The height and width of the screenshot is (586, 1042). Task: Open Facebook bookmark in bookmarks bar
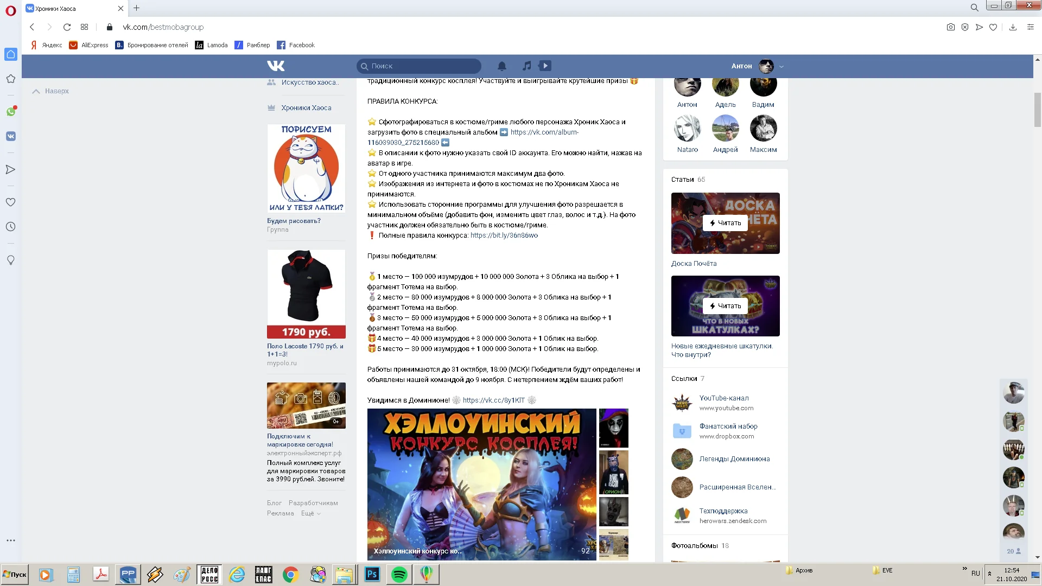tap(296, 45)
